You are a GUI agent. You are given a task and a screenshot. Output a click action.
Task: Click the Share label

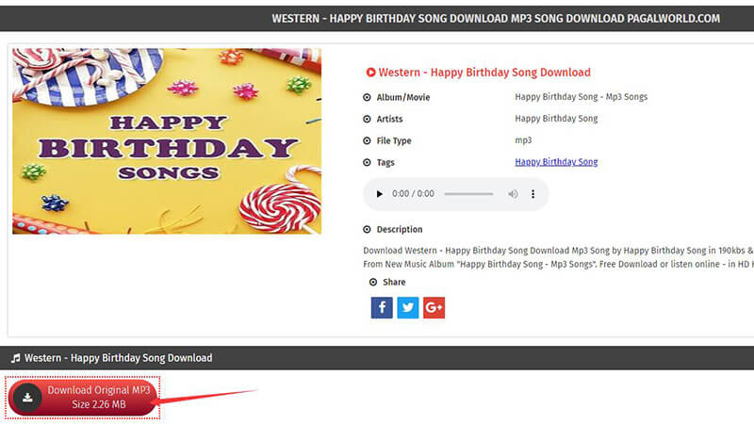[x=394, y=282]
